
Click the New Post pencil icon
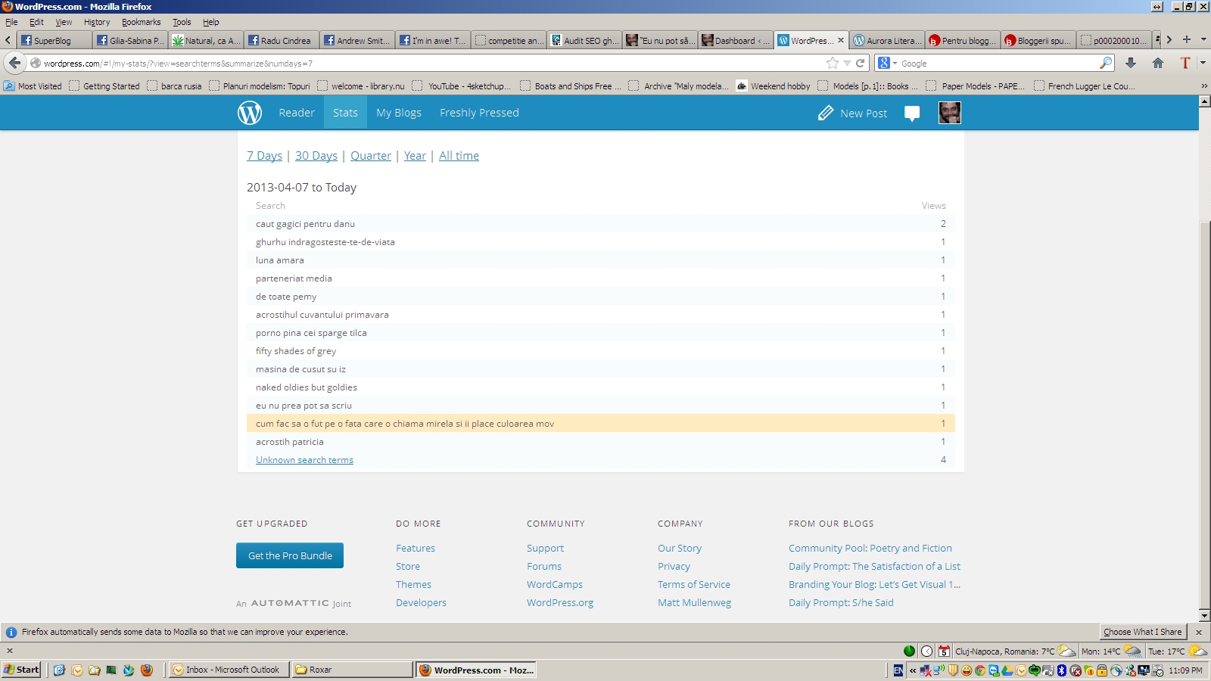[x=826, y=113]
